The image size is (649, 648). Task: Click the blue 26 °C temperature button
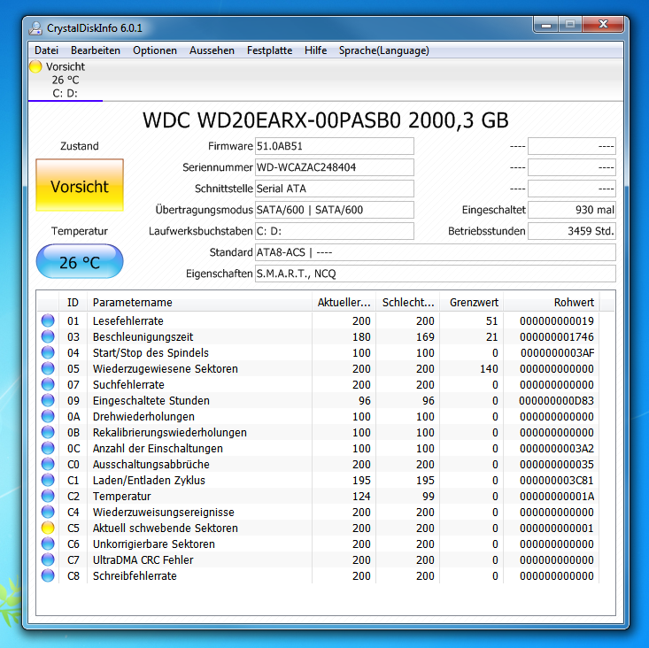pos(80,261)
